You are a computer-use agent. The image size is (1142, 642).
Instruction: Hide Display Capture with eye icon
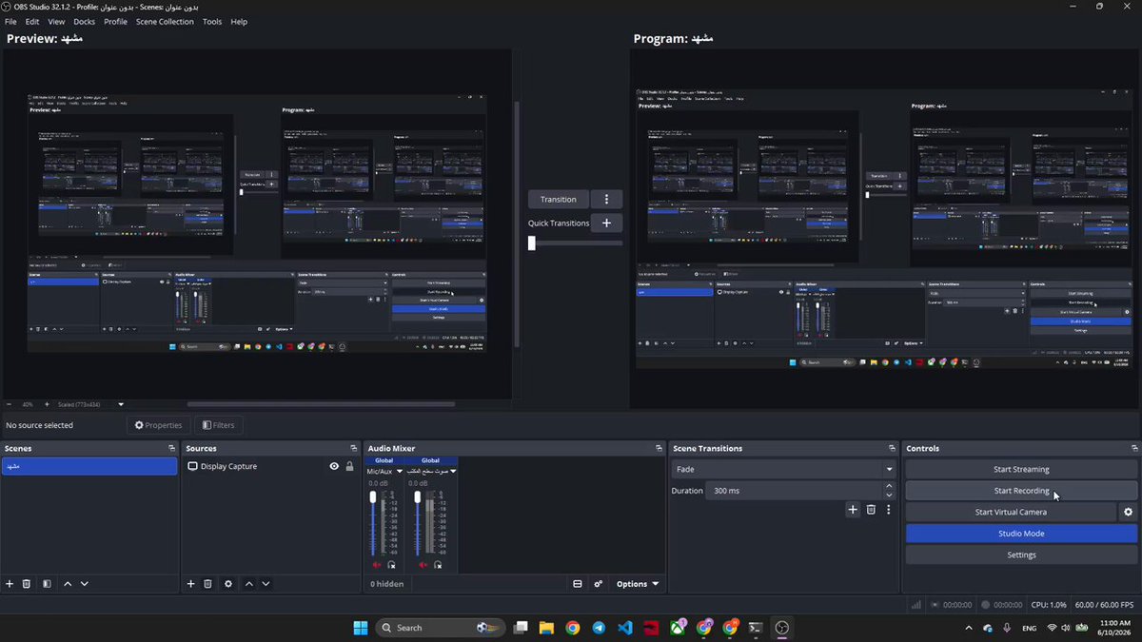pos(334,466)
